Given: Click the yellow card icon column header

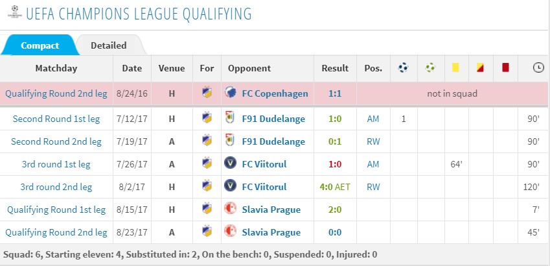Looking at the screenshot, I should (455, 67).
